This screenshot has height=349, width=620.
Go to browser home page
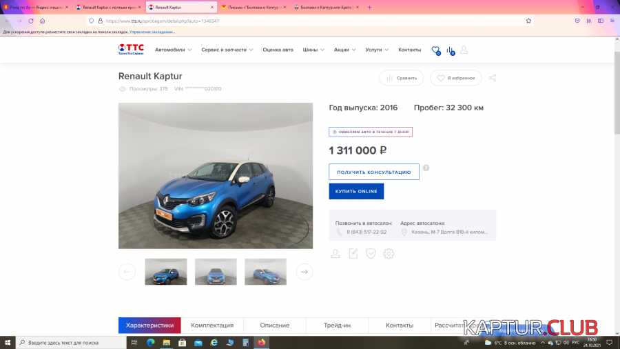point(42,21)
